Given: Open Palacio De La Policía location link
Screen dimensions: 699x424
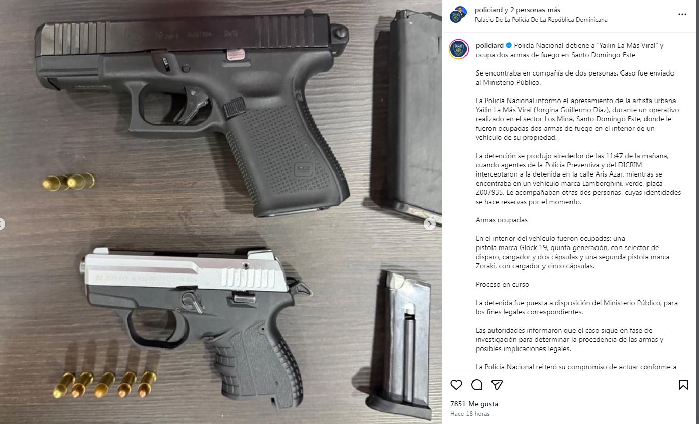Looking at the screenshot, I should [x=541, y=20].
